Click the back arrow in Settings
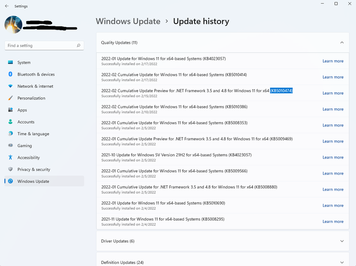The width and height of the screenshot is (356, 266). coord(7,6)
